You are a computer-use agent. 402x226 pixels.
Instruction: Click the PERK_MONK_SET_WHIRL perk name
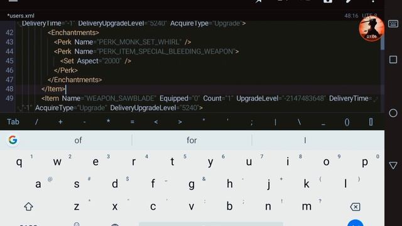click(140, 42)
